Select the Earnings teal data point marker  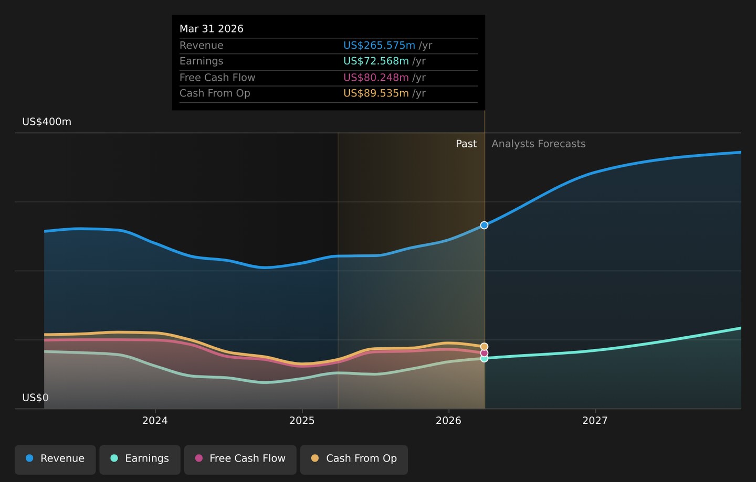pos(484,359)
